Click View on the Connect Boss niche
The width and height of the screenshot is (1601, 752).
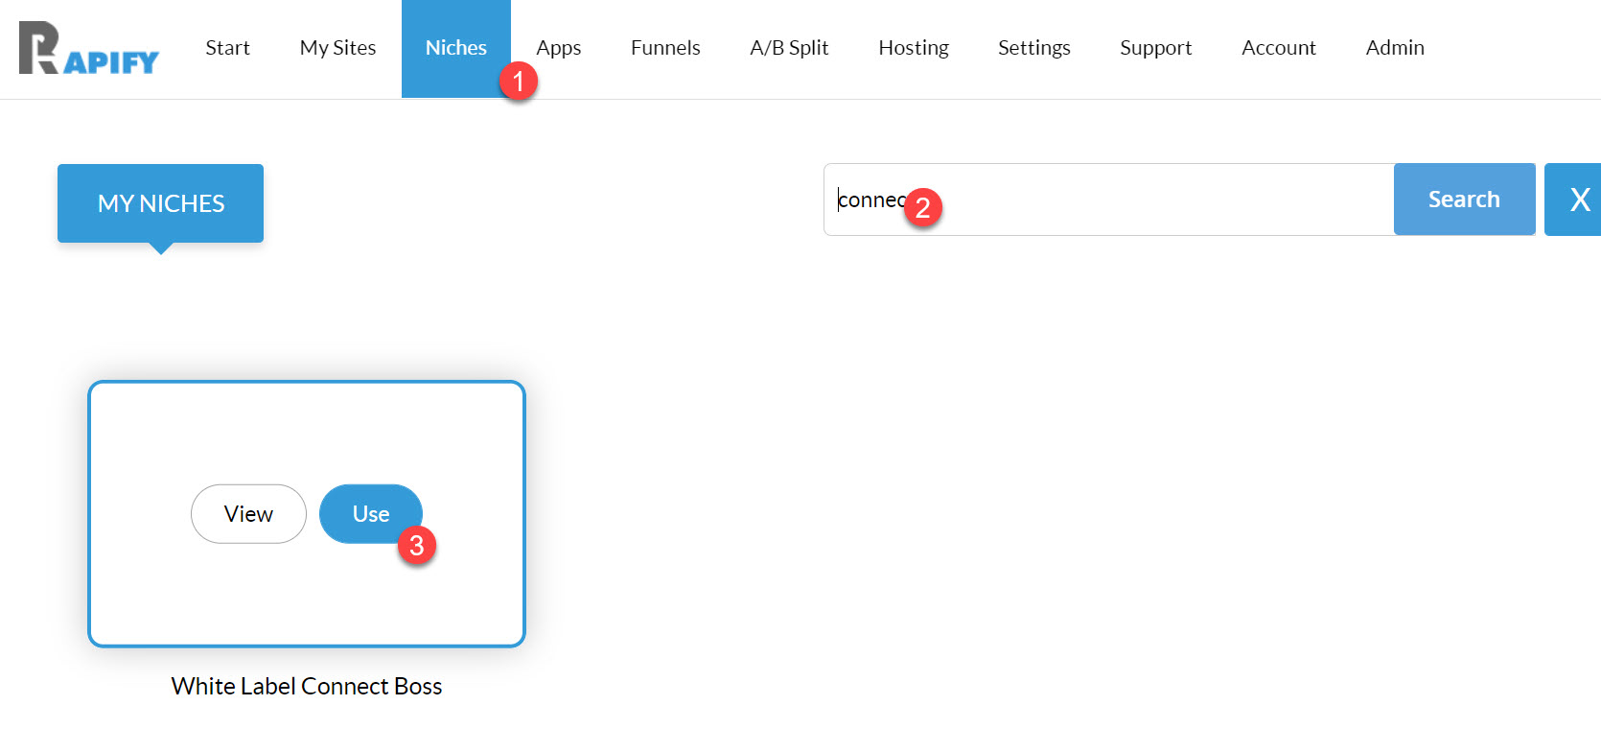[248, 514]
